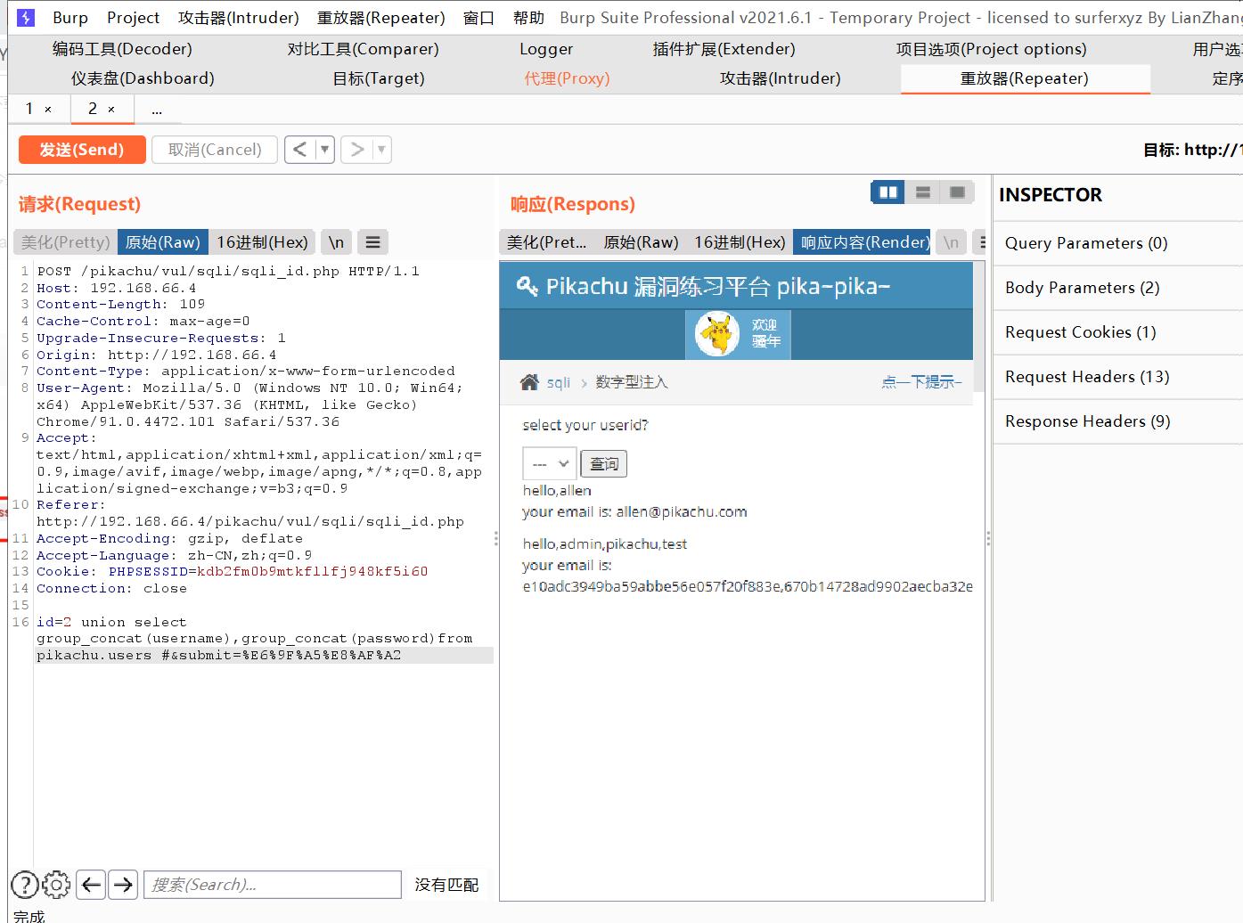Image resolution: width=1243 pixels, height=923 pixels.
Task: Open the 窗口 menu
Action: 479,18
